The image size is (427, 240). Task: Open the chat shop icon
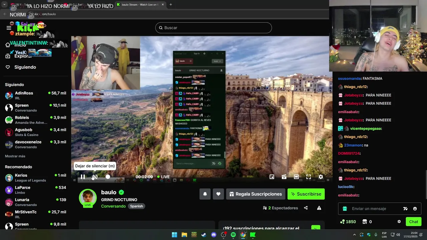365,222
